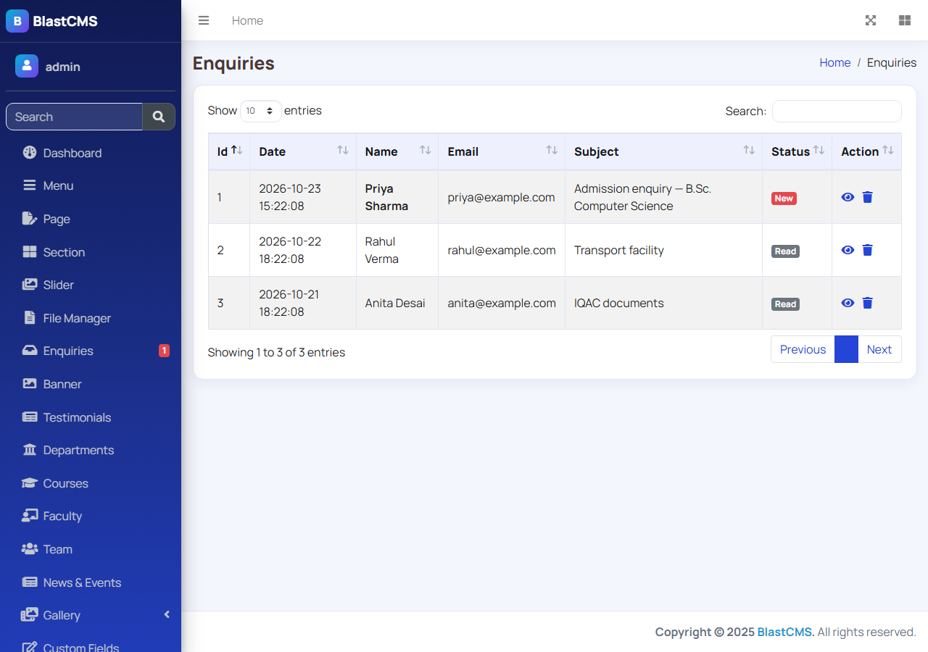View Priya Sharma's enquiry with eye icon
The height and width of the screenshot is (652, 928).
(848, 197)
